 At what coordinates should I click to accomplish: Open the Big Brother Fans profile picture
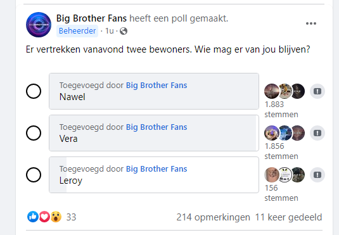click(x=39, y=25)
